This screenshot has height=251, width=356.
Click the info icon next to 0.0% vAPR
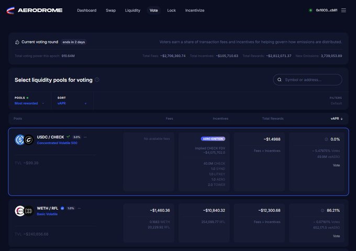(x=327, y=140)
